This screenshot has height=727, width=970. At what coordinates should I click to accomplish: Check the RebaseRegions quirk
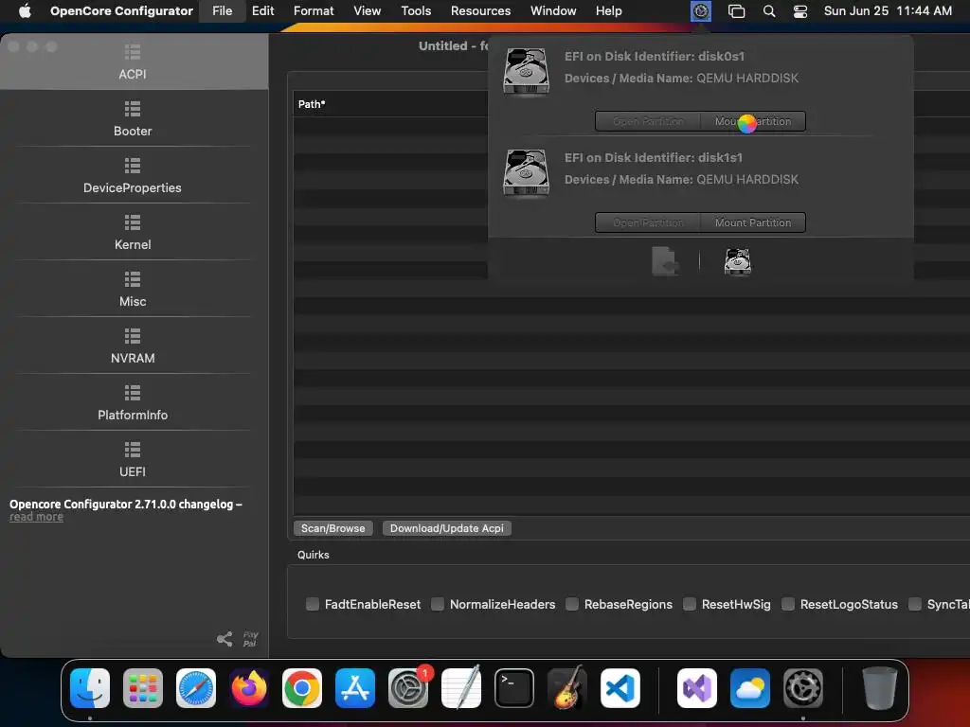coord(572,604)
